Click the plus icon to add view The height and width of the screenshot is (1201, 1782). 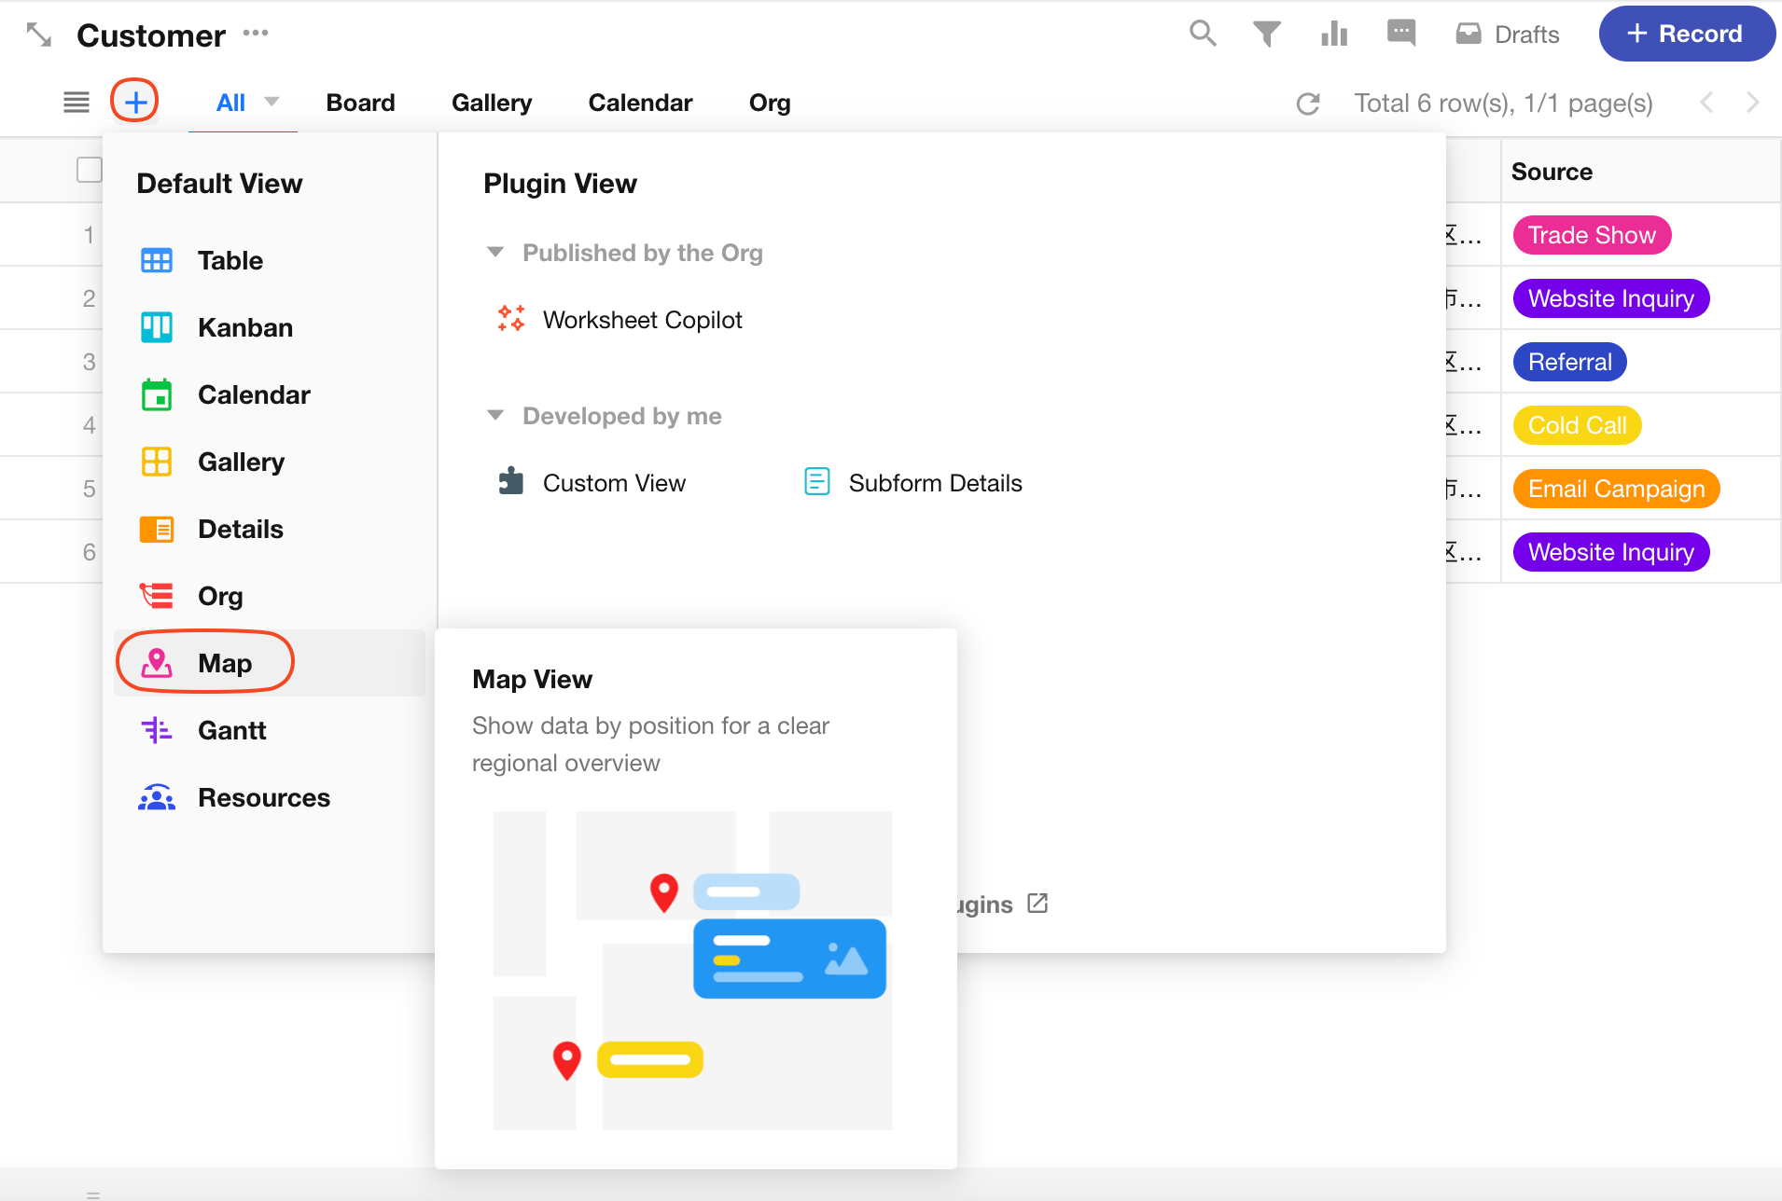pos(135,102)
